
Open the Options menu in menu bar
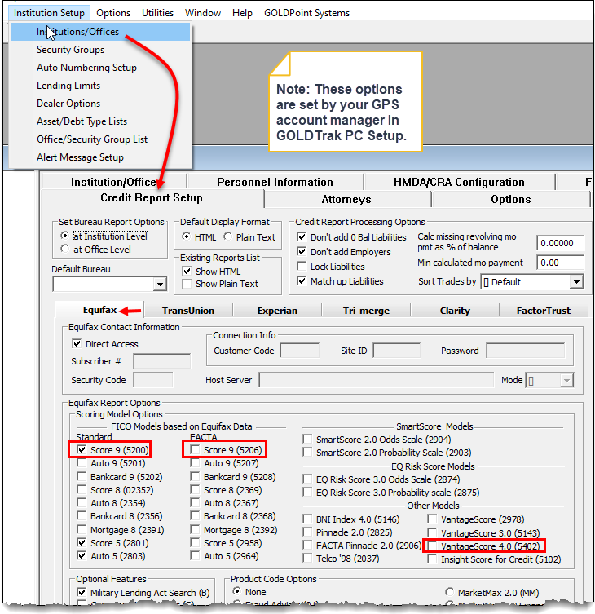(113, 13)
